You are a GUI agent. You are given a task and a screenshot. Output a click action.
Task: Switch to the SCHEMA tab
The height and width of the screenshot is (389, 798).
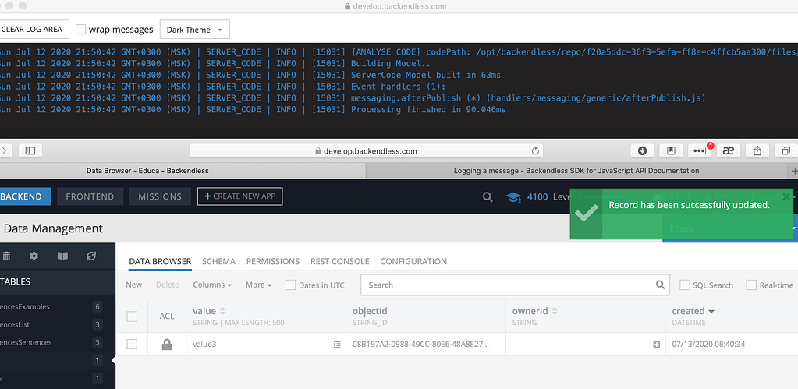coord(218,261)
